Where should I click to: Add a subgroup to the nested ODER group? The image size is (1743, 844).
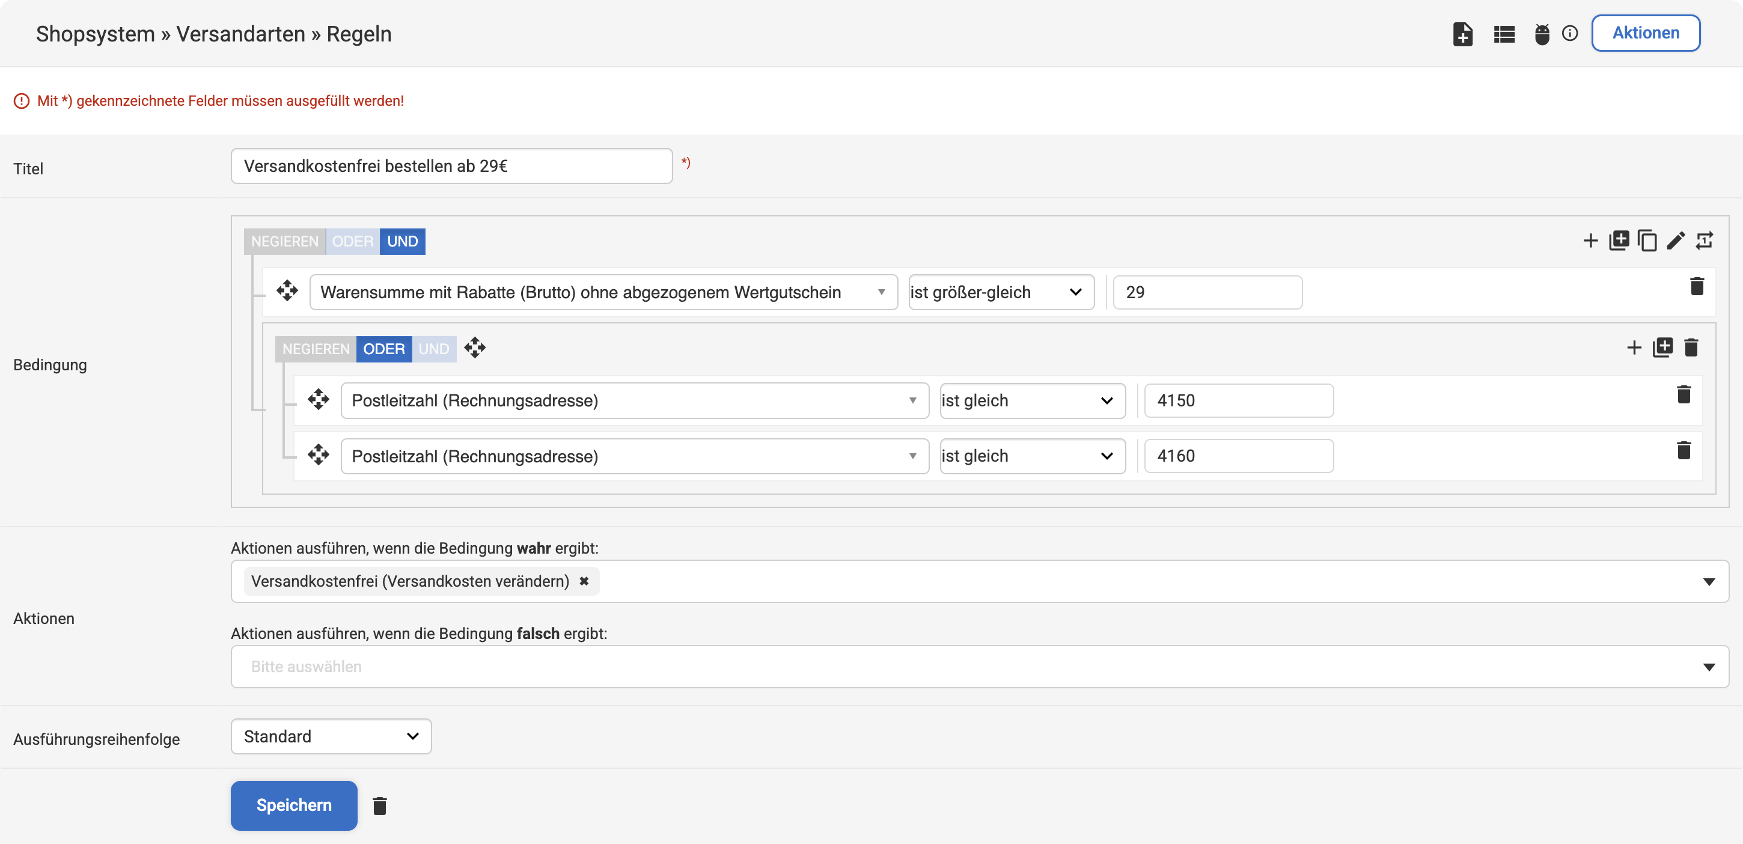click(x=1662, y=347)
